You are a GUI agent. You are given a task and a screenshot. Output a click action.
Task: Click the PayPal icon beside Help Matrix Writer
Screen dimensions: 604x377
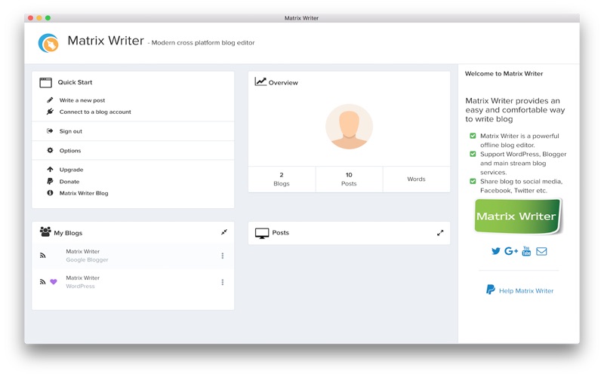pos(490,290)
